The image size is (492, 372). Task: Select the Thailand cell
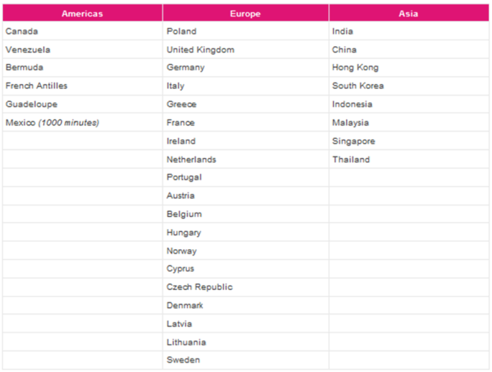(x=351, y=160)
